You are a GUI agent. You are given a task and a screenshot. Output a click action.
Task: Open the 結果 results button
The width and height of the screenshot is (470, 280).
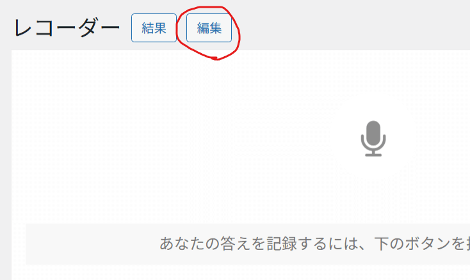click(x=154, y=28)
